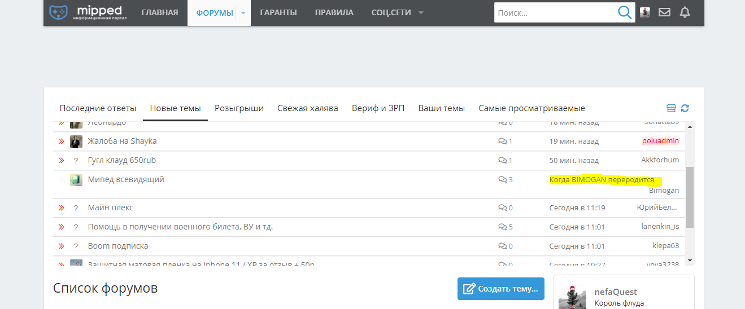The height and width of the screenshot is (309, 745).
Task: Open Akkforhum user profile
Action: pyautogui.click(x=660, y=160)
